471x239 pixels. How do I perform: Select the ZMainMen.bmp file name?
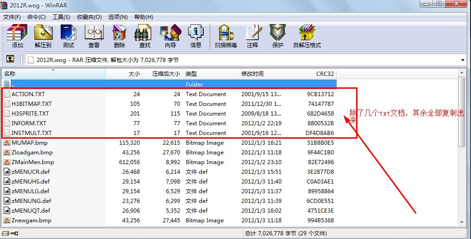(33, 162)
